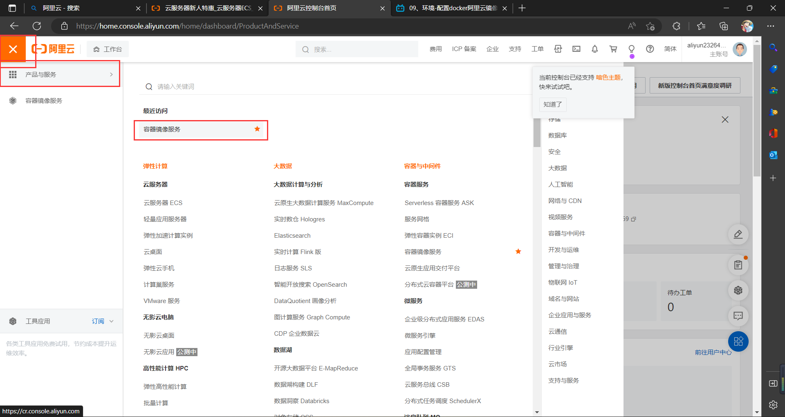
Task: Open the Cloud Shell terminal icon
Action: tap(576, 49)
